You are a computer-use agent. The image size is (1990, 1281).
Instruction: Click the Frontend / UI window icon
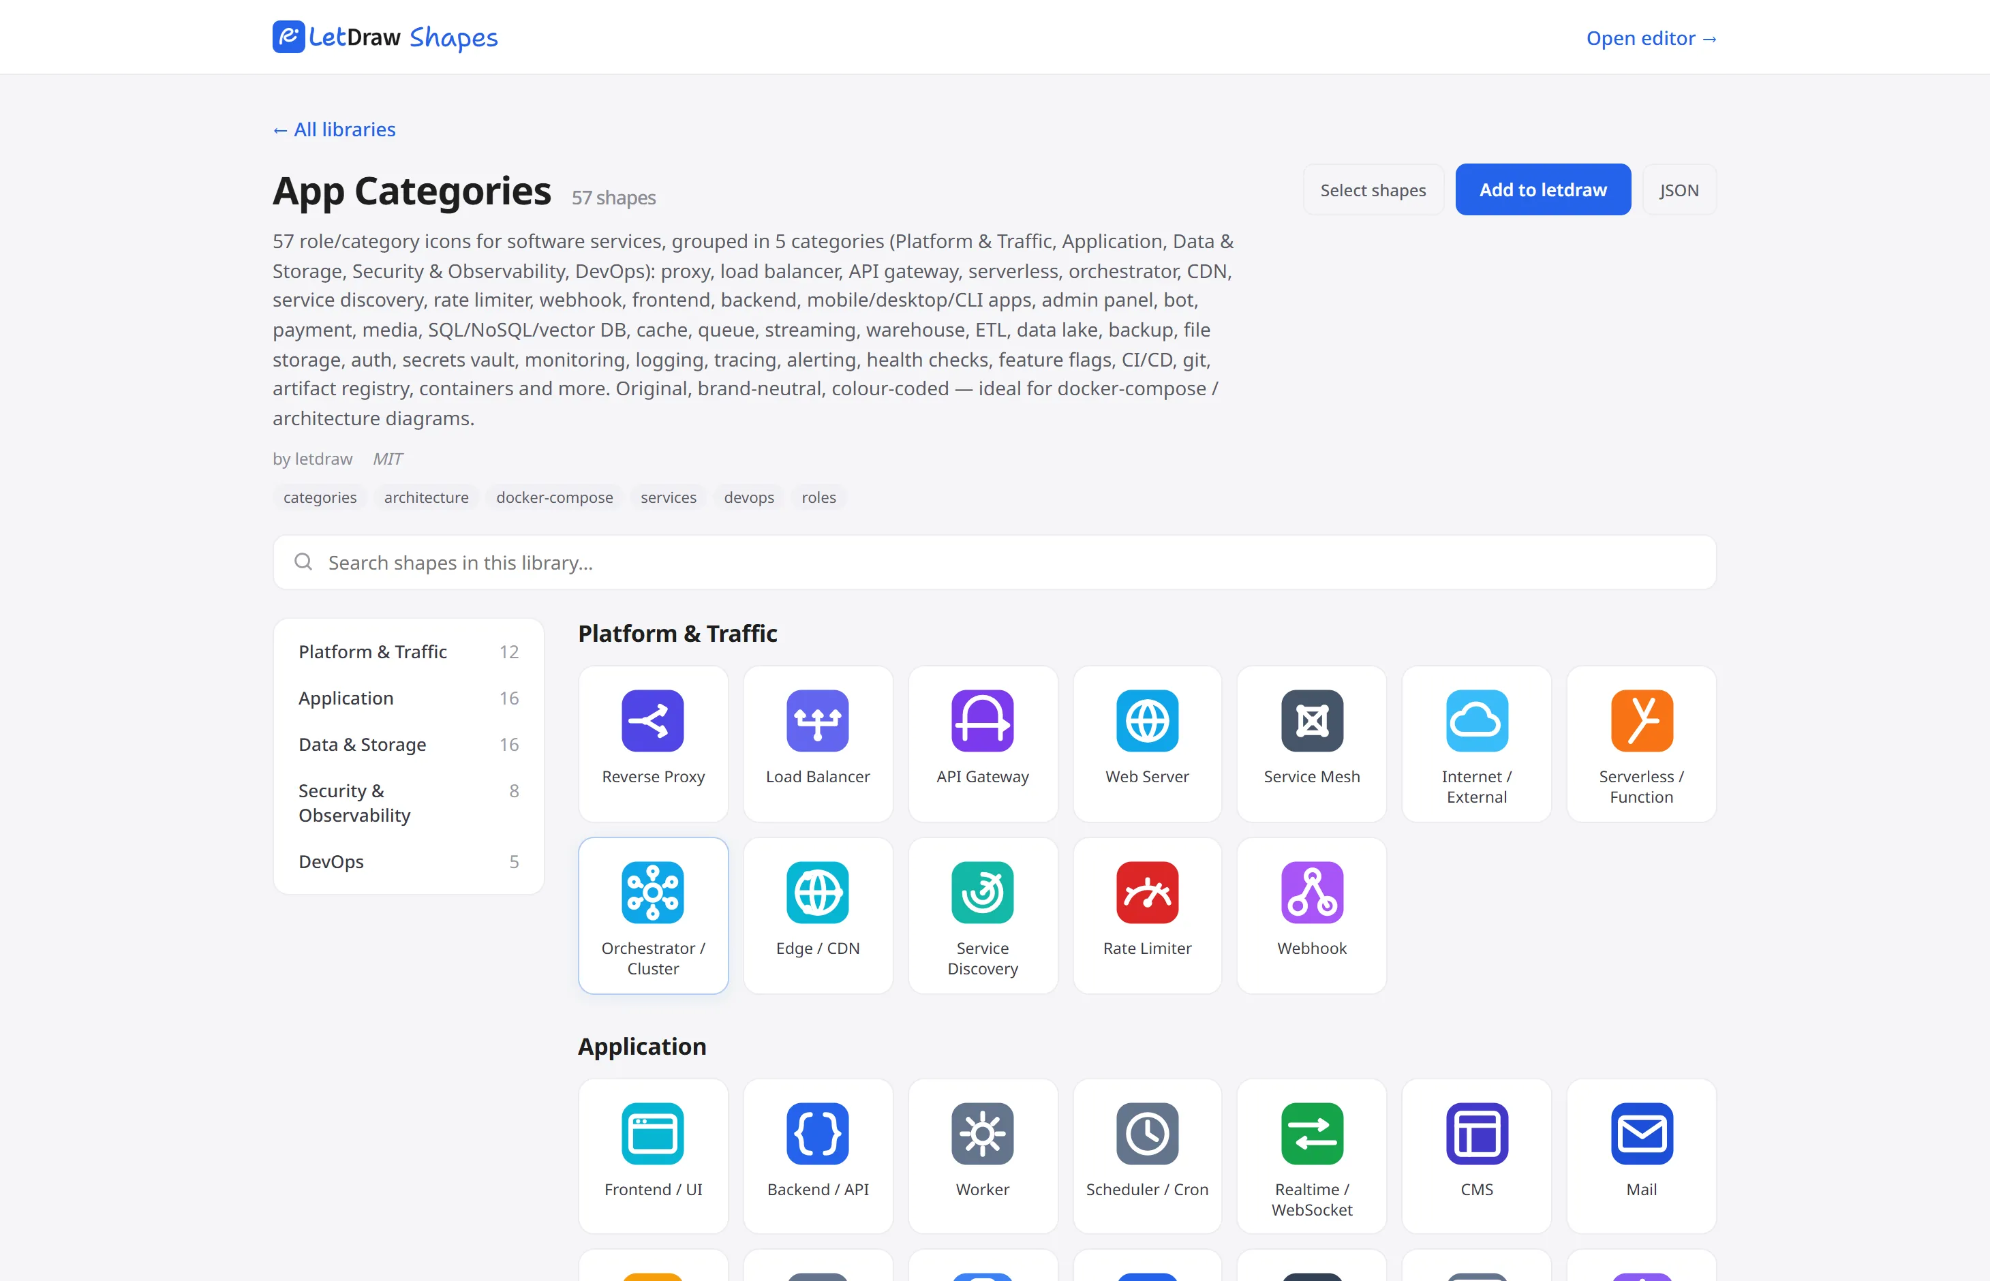[652, 1134]
